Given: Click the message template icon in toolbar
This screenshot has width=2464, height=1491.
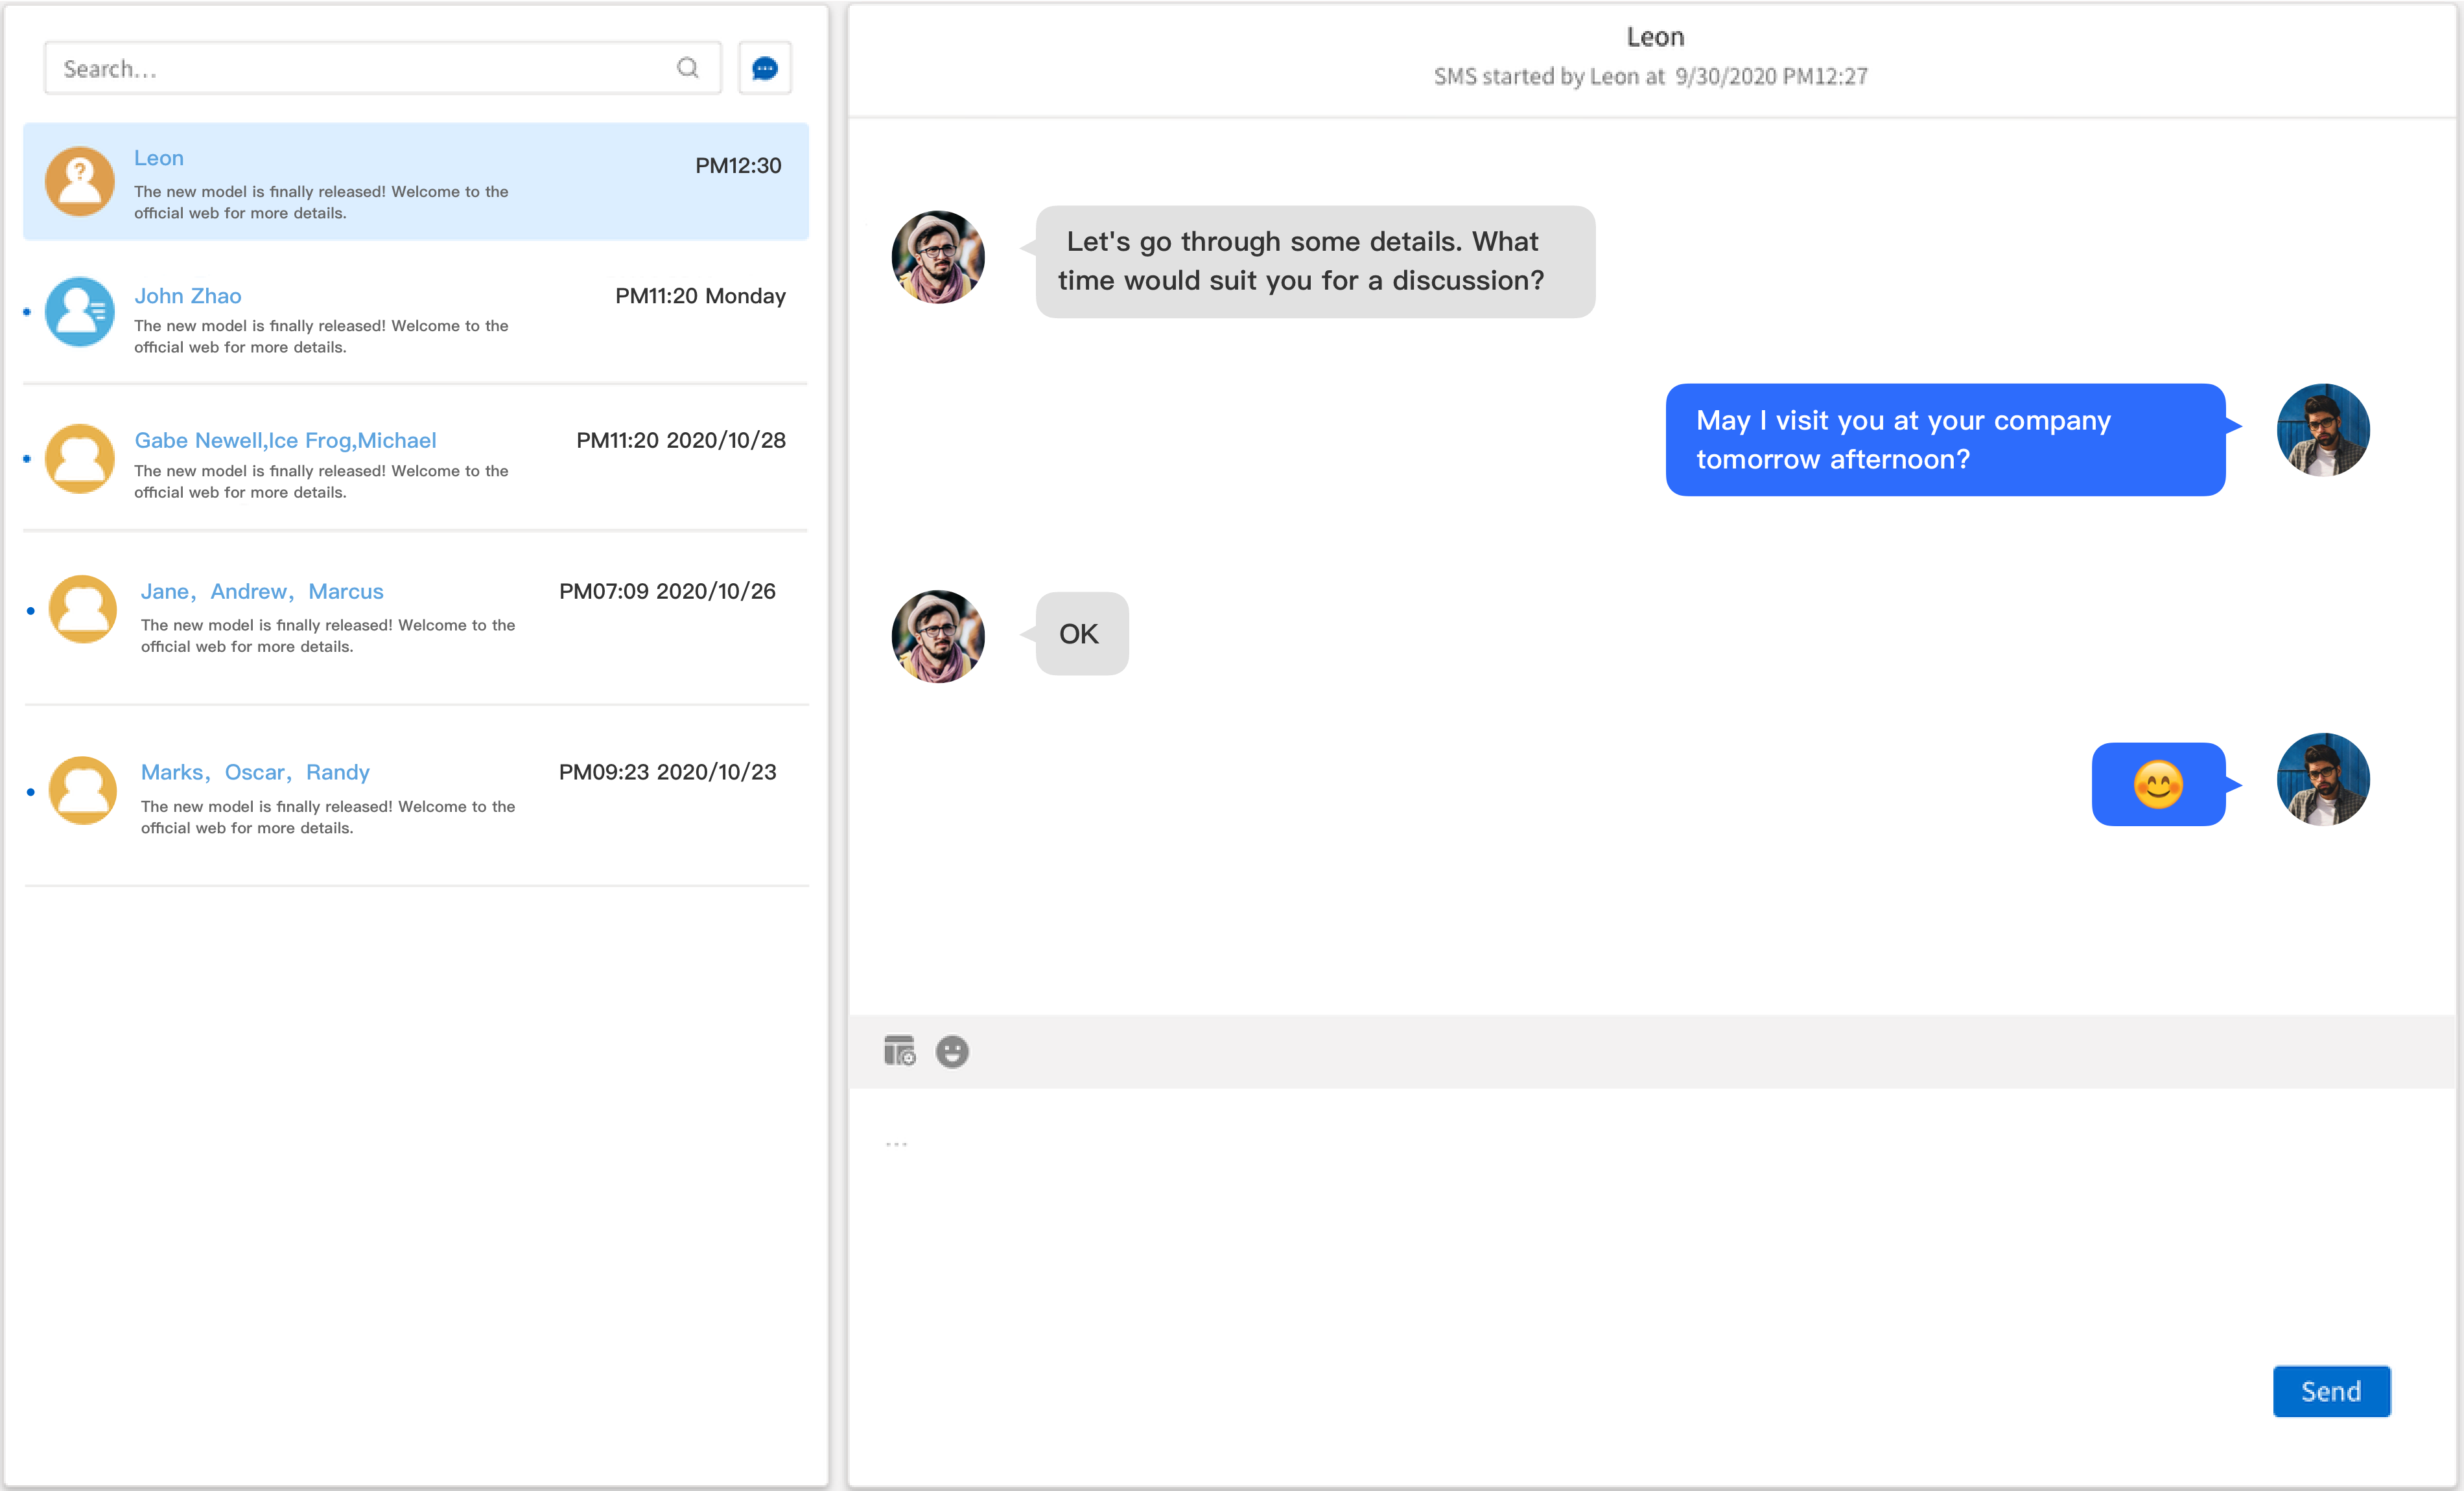Looking at the screenshot, I should pos(899,1051).
